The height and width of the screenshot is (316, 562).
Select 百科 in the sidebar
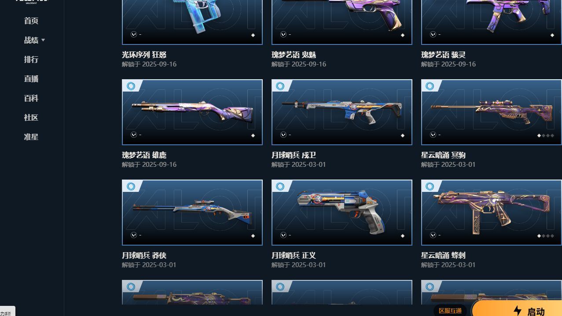31,98
